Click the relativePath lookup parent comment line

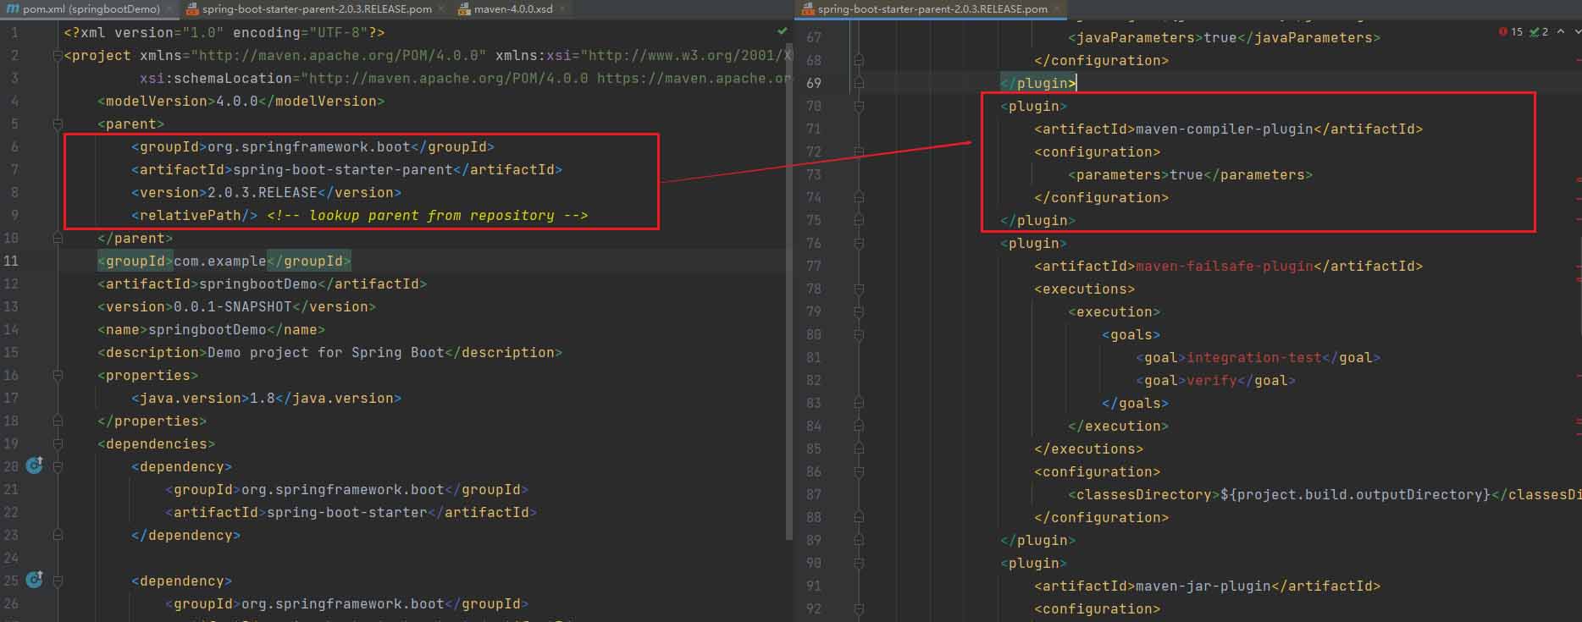click(359, 215)
